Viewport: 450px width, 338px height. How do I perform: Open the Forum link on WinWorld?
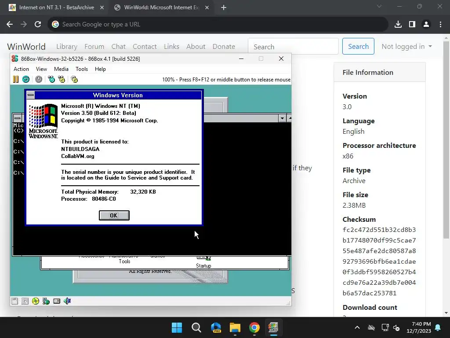point(94,46)
